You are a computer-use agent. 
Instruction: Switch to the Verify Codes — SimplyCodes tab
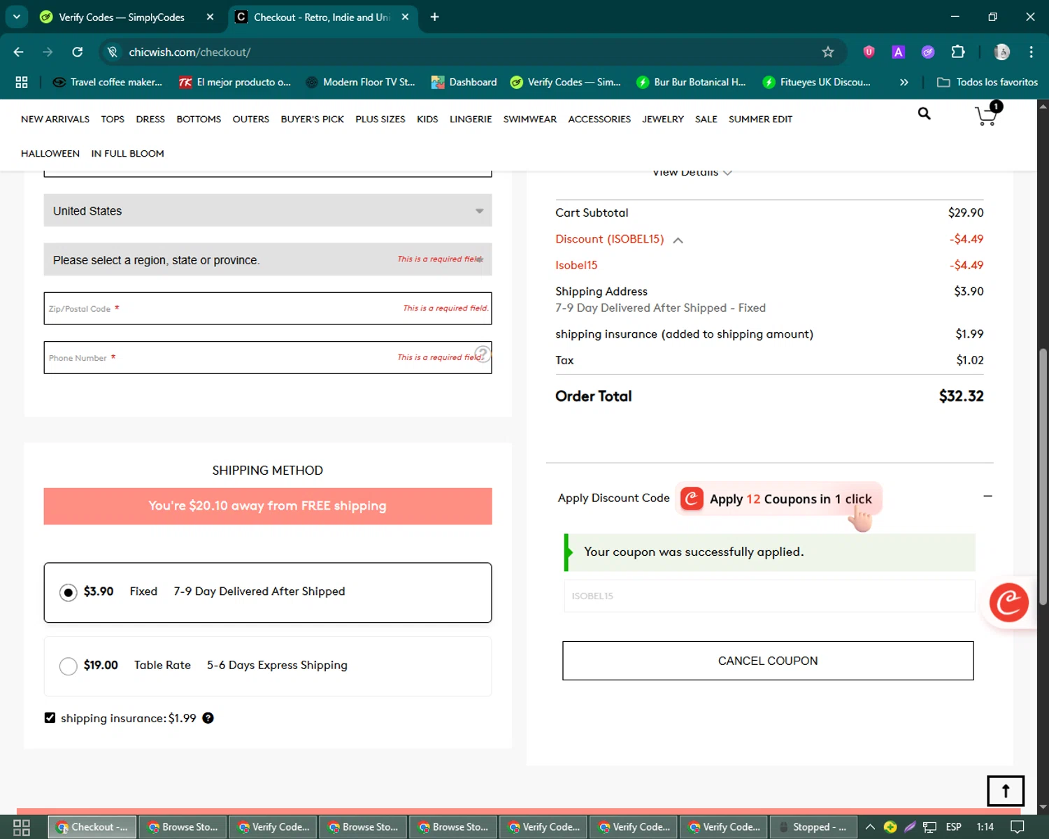pos(122,17)
